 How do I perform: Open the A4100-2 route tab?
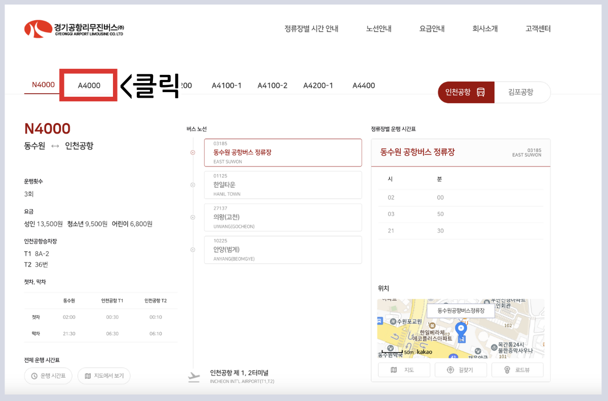(273, 85)
